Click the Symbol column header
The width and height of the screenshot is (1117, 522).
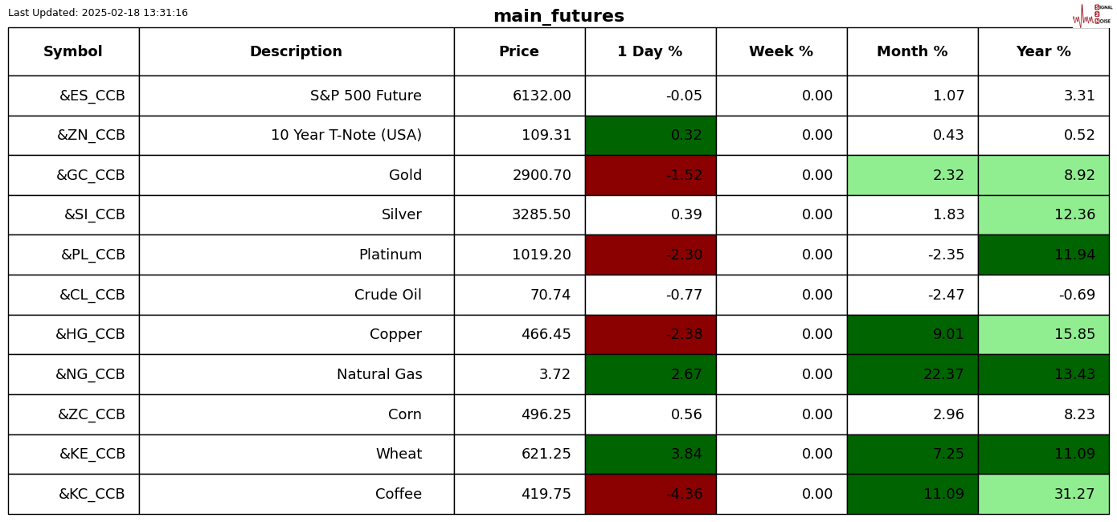[73, 52]
